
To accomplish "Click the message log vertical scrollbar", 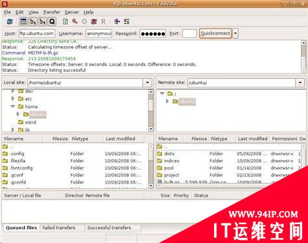I will [303, 56].
